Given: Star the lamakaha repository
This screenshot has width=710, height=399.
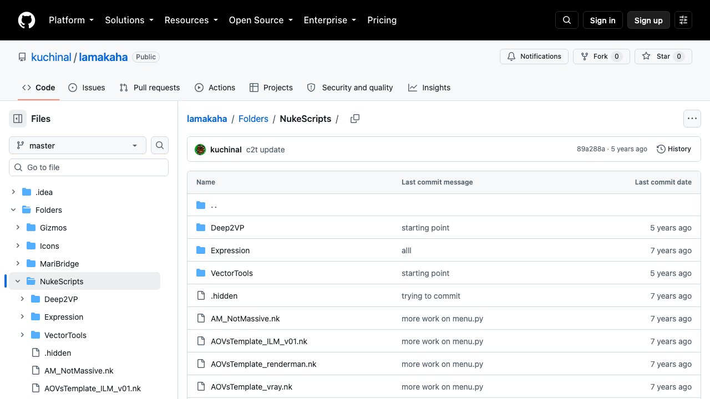Looking at the screenshot, I should pyautogui.click(x=663, y=57).
